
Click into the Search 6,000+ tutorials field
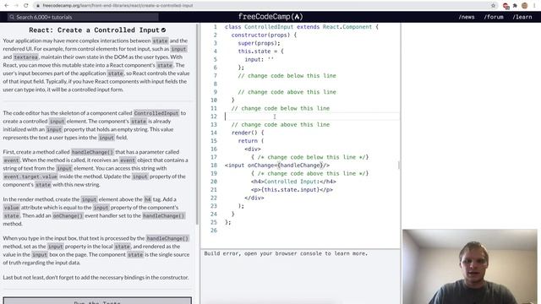coord(83,17)
